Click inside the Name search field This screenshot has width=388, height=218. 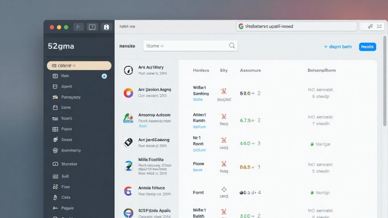coord(189,45)
